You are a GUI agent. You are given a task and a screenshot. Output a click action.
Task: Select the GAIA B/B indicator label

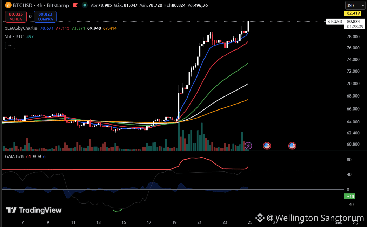coord(14,156)
